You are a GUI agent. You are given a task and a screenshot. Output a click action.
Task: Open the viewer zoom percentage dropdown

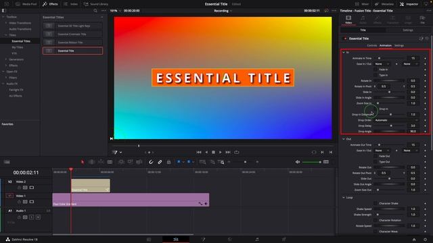coord(116,11)
